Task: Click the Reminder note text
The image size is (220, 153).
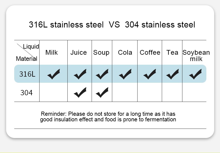Action: [108, 117]
